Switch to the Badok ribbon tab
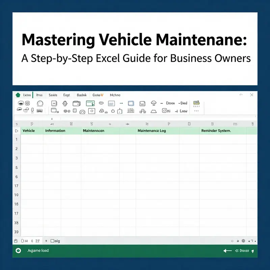This screenshot has width=270, height=270. (x=81, y=95)
